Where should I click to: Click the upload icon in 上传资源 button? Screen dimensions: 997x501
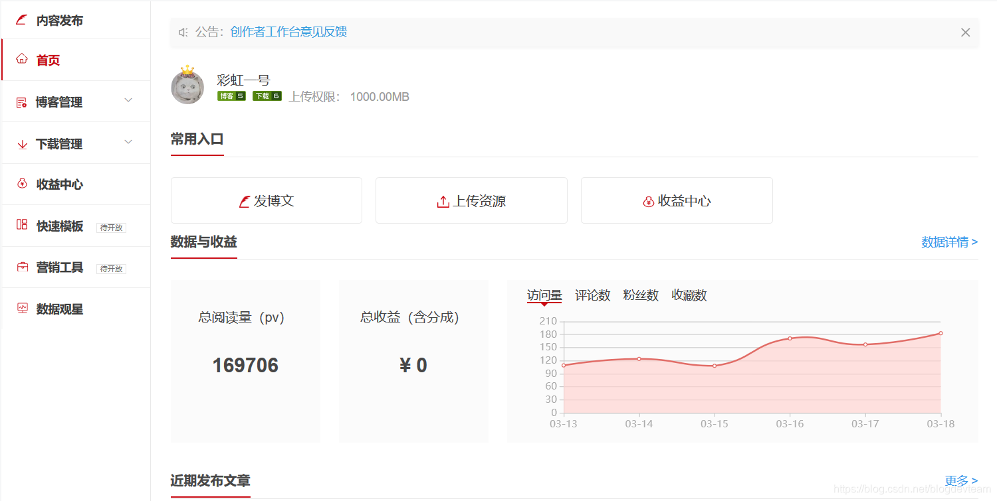[x=443, y=201]
